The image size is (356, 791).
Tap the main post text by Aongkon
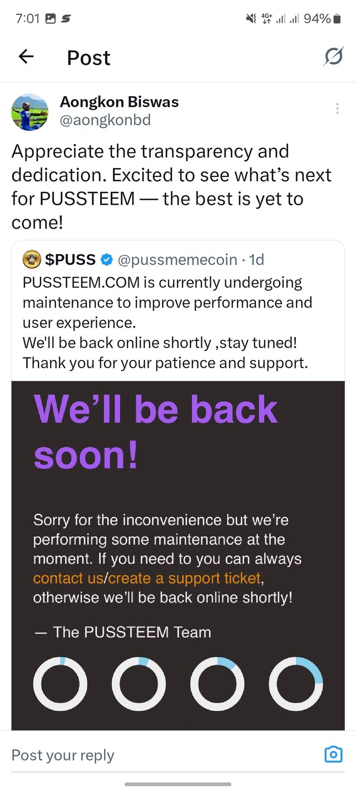click(x=172, y=186)
